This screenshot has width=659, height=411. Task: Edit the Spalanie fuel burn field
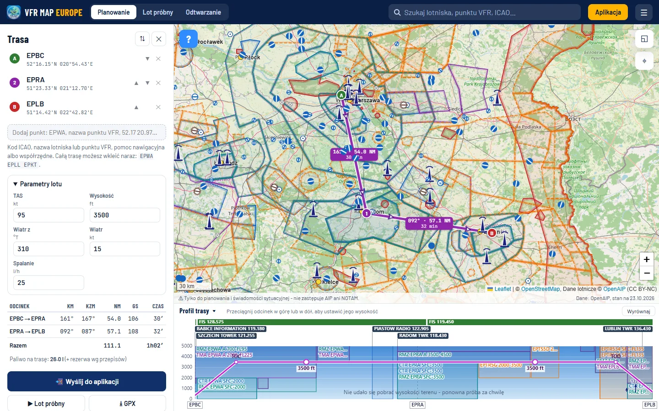tap(49, 283)
